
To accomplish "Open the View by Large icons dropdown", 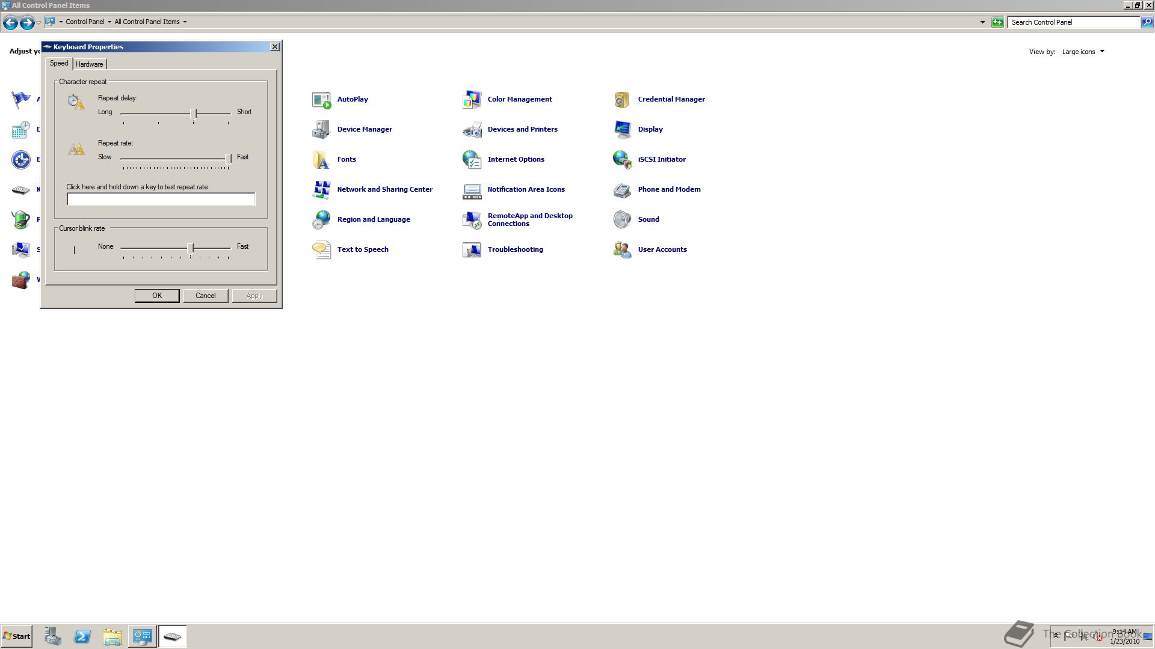I will pyautogui.click(x=1083, y=52).
